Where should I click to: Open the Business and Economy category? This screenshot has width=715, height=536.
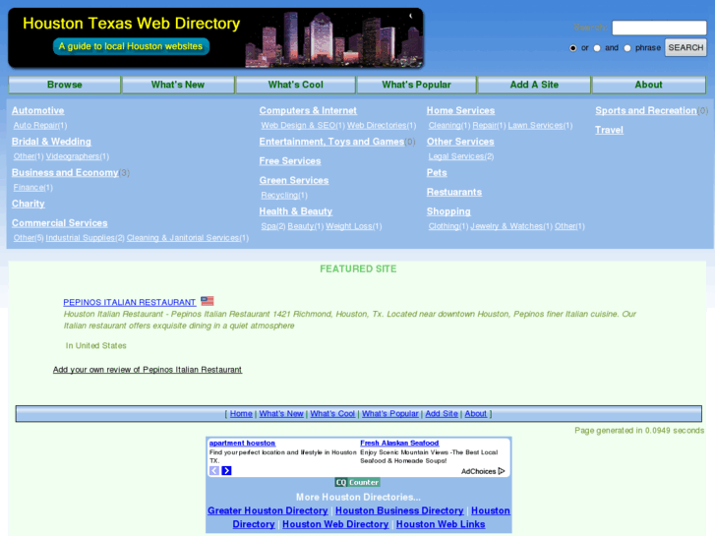[x=65, y=172]
